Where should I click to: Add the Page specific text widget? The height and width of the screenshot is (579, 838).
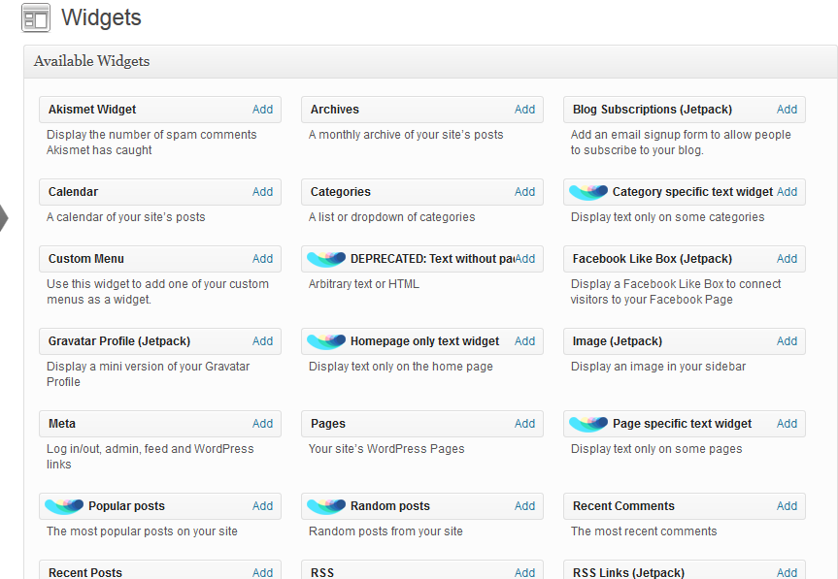(787, 424)
